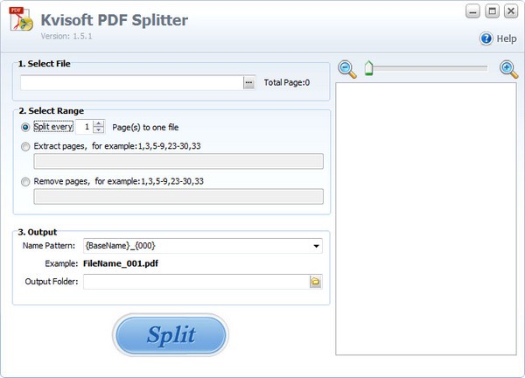Decrease pages count with down arrow
Image resolution: width=525 pixels, height=378 pixels.
98,130
